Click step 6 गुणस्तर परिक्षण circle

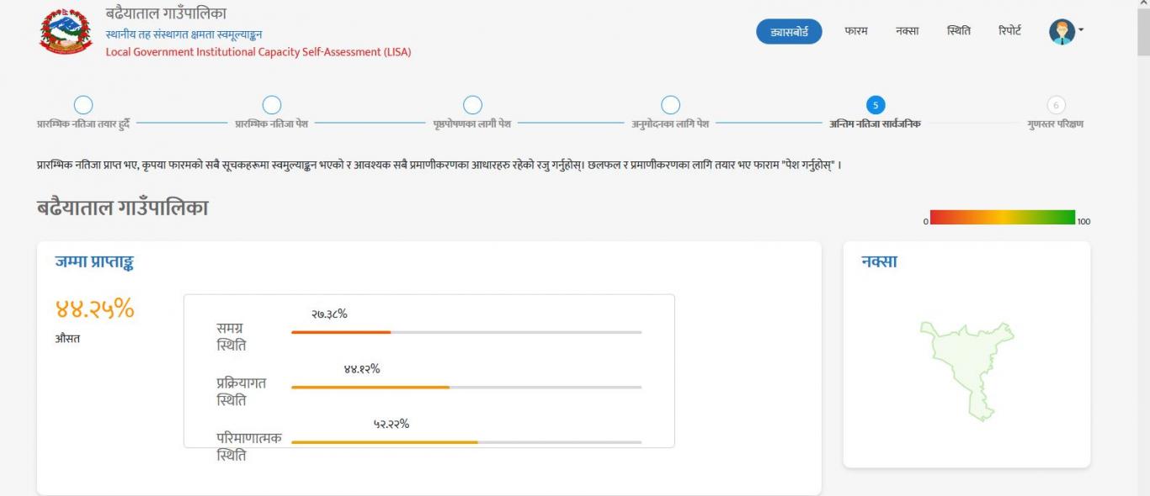pos(1056,105)
